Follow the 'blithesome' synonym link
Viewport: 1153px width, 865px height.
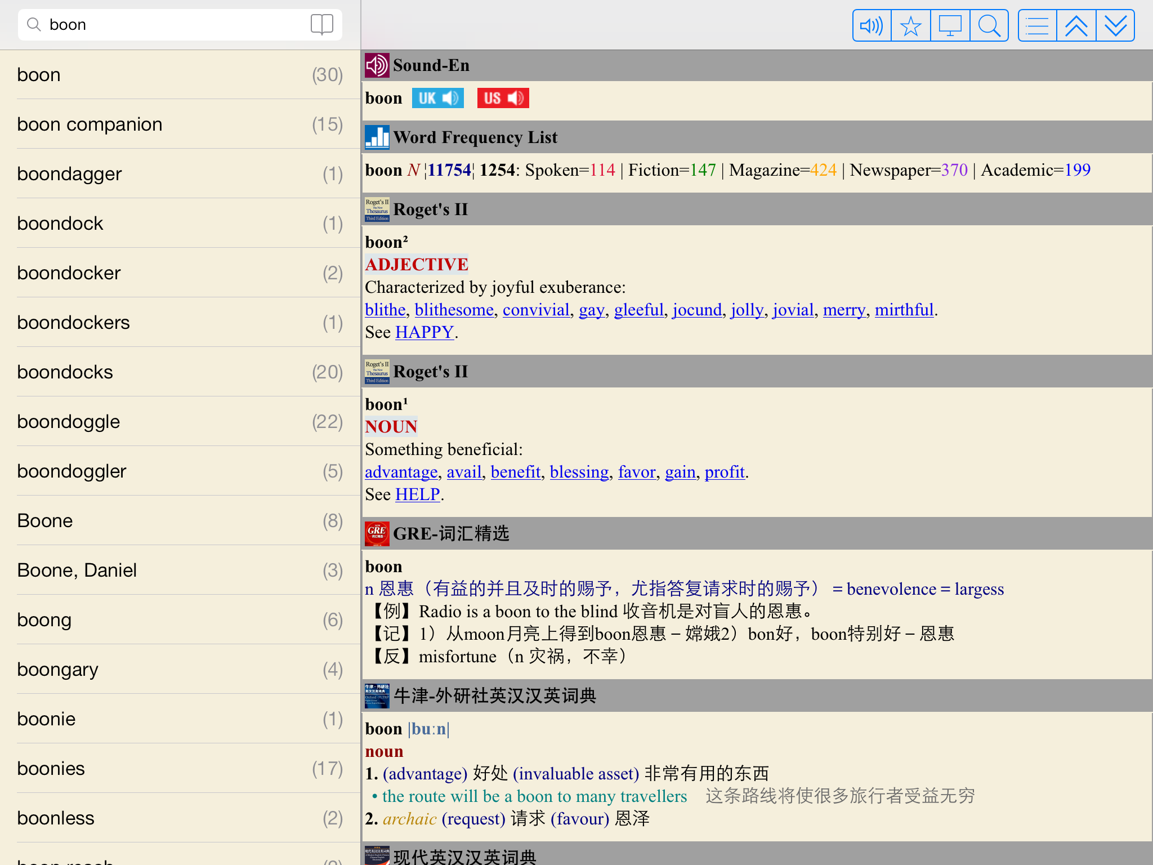click(x=454, y=310)
